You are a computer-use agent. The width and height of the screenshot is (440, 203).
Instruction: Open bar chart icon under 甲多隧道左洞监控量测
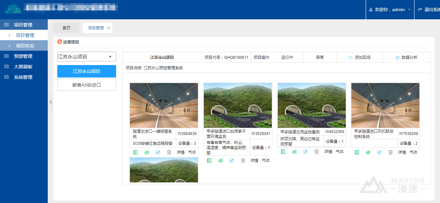[x=294, y=152]
